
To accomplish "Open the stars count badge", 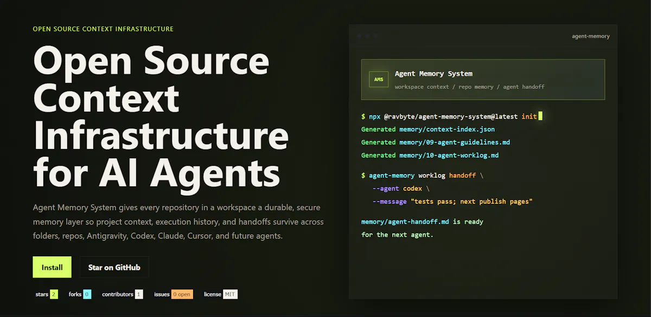I will (46, 294).
